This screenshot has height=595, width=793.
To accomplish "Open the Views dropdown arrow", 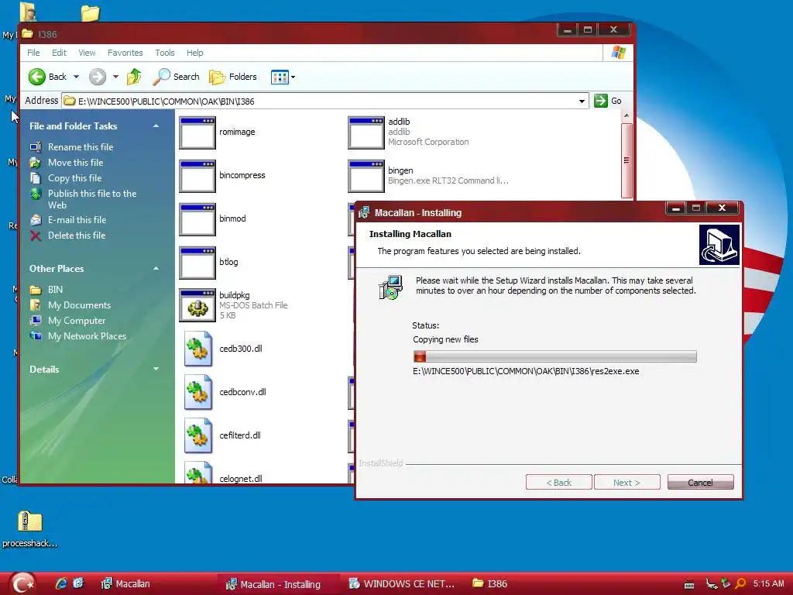I will pyautogui.click(x=293, y=77).
